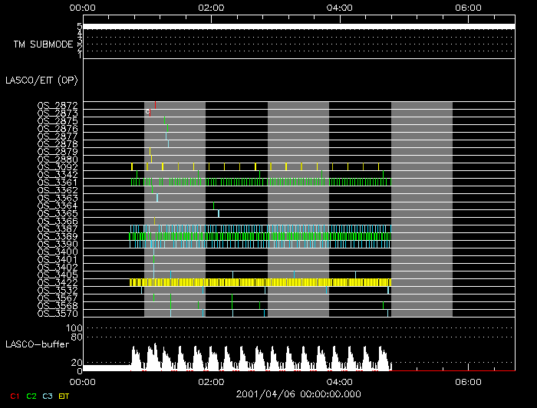Select the OS_3389 row label

point(58,236)
